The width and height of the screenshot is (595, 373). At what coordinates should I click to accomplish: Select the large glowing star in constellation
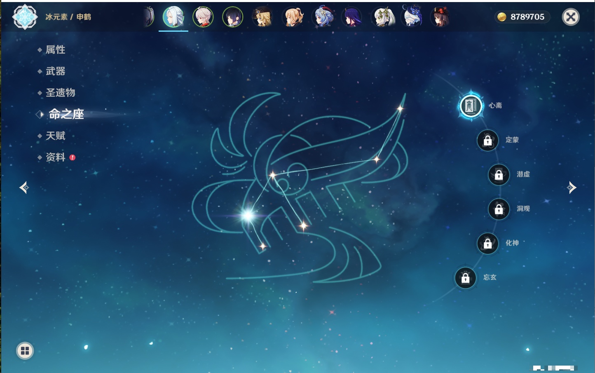248,215
